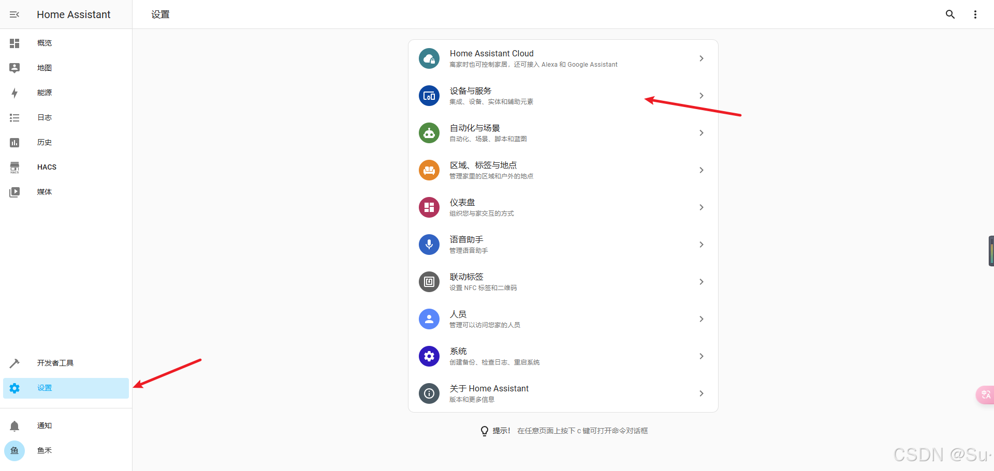Open 能源 in the sidebar

(66, 93)
